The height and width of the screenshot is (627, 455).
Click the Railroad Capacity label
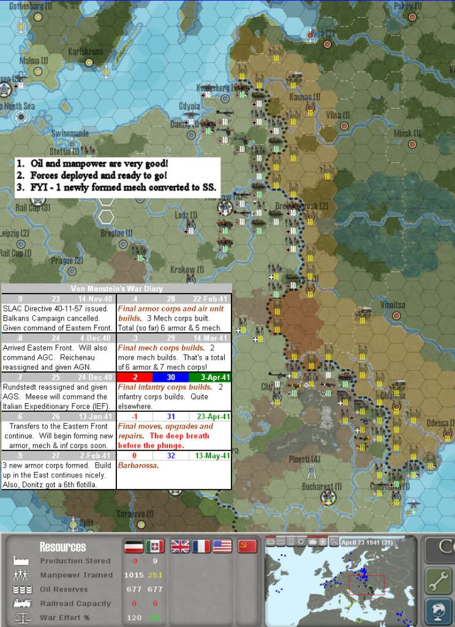pos(75,604)
